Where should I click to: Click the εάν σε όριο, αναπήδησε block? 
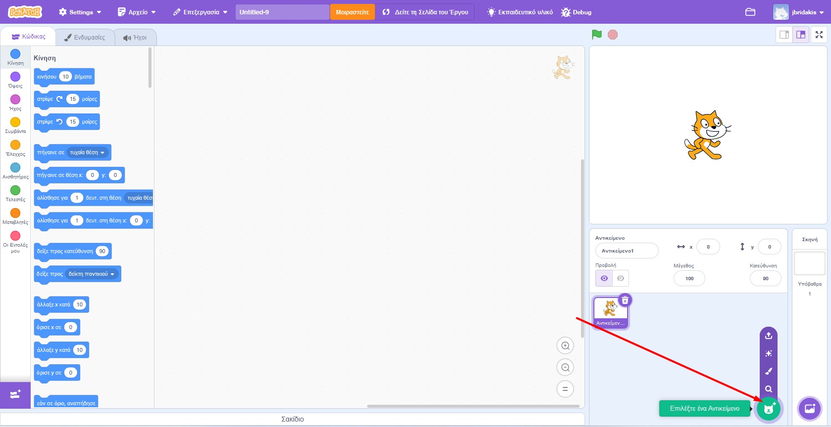coord(66,402)
